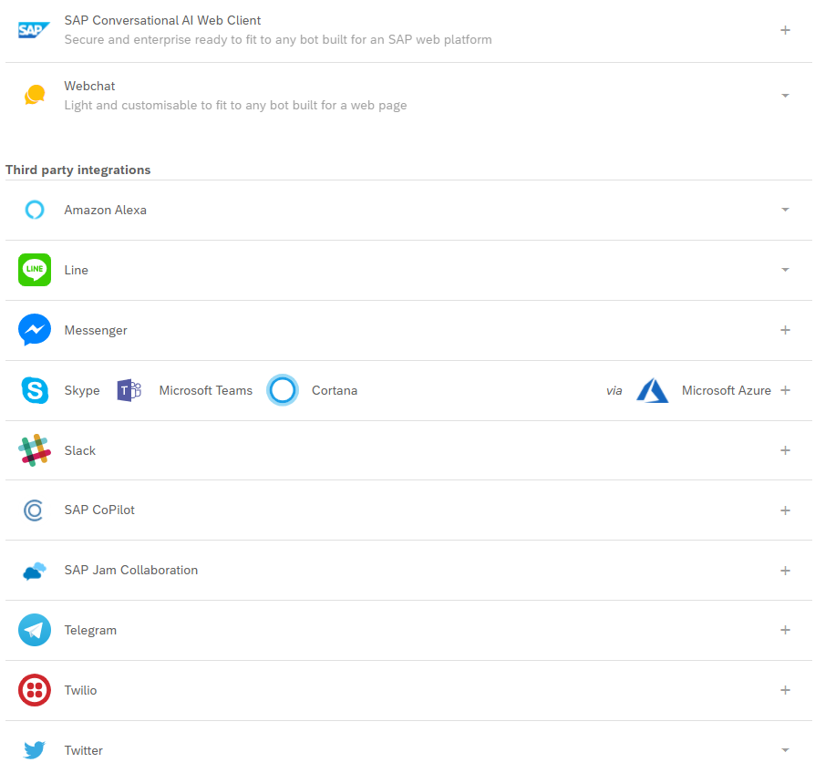Click the Microsoft Teams icon
This screenshot has width=815, height=773.
(129, 390)
